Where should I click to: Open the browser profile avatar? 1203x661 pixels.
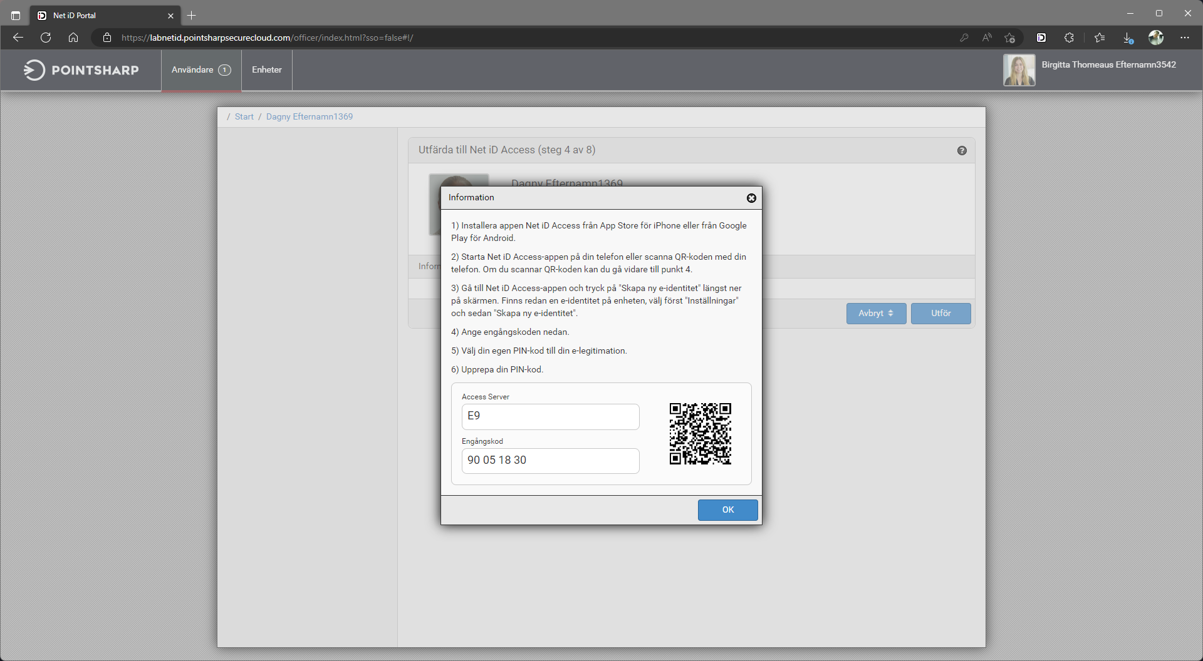coord(1156,38)
